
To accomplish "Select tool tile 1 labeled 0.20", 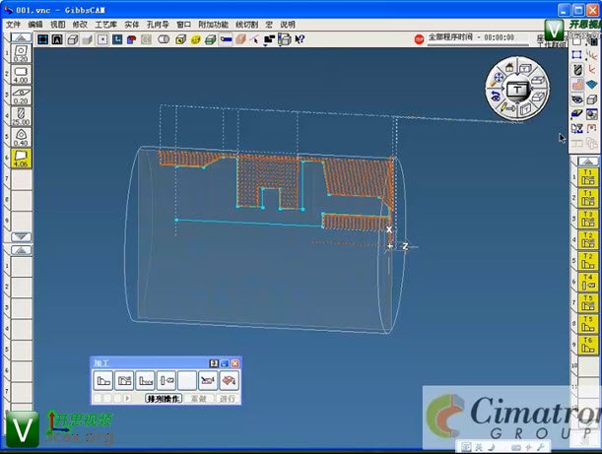I will [21, 53].
